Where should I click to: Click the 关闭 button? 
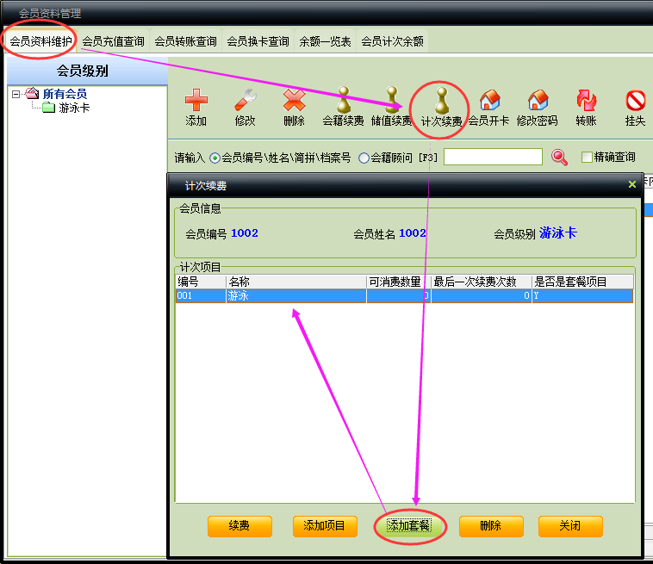point(570,526)
